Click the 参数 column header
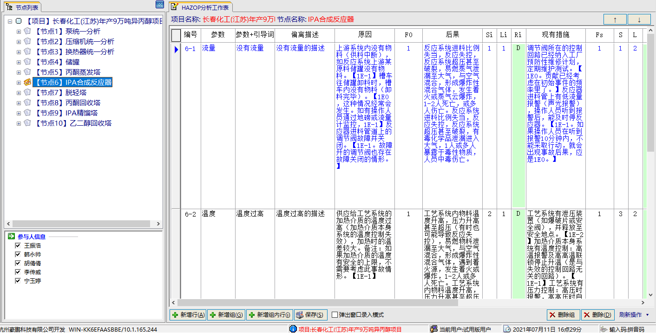Viewport: 656px width, 333px height. 217,35
